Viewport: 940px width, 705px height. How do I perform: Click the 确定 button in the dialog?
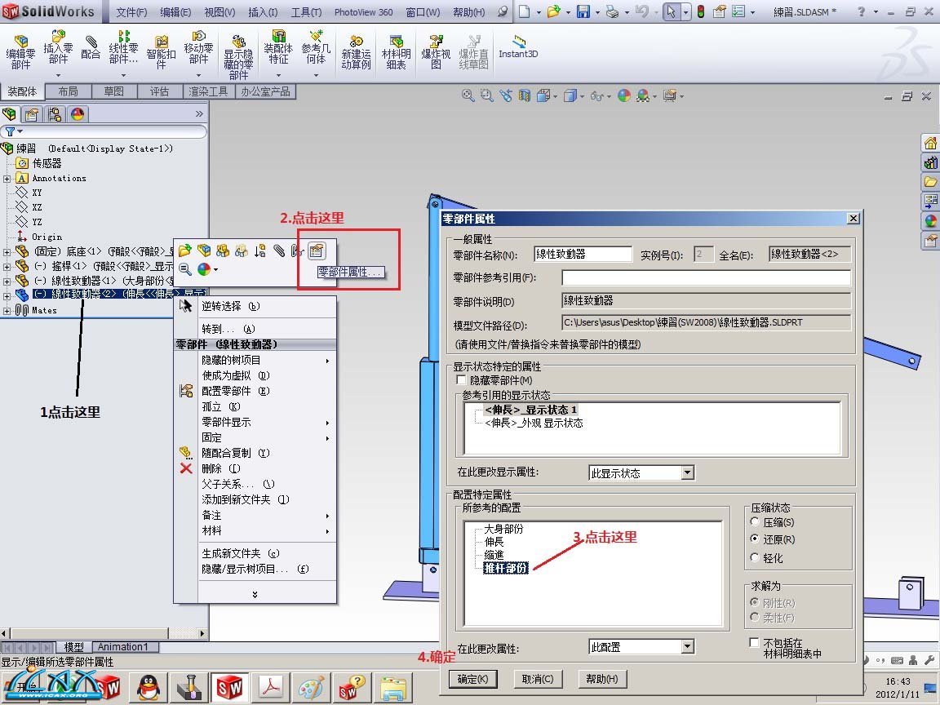(x=472, y=679)
